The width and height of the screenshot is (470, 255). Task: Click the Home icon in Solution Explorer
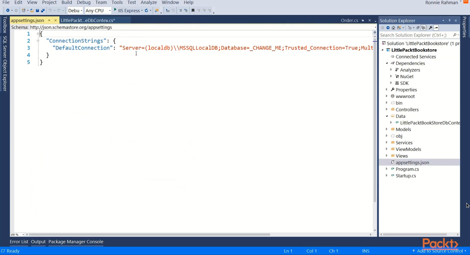(x=393, y=28)
